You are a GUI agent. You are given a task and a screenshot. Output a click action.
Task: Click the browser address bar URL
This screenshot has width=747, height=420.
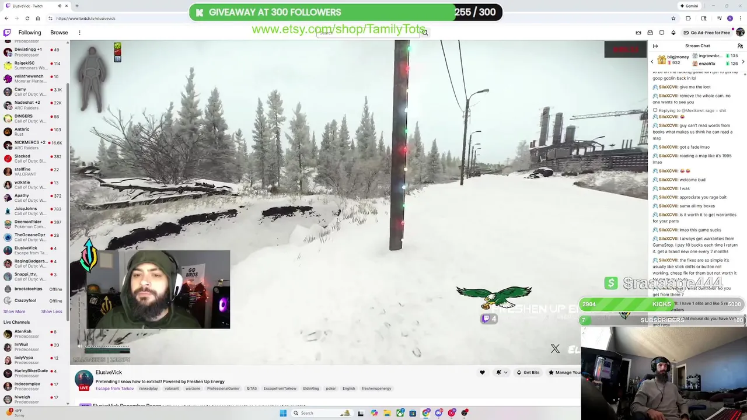pyautogui.click(x=85, y=19)
